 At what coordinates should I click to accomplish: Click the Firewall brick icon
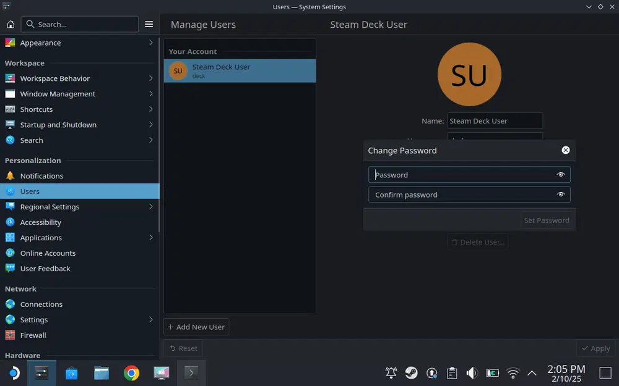coord(11,335)
